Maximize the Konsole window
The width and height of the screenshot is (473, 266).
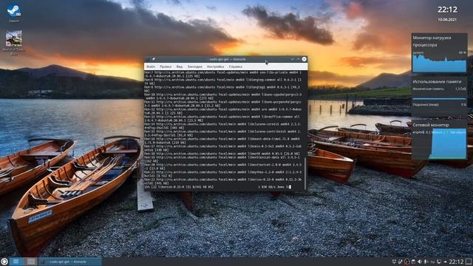pyautogui.click(x=298, y=59)
